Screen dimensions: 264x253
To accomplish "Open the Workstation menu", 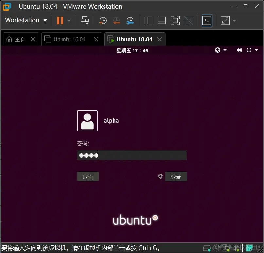I will click(26, 20).
